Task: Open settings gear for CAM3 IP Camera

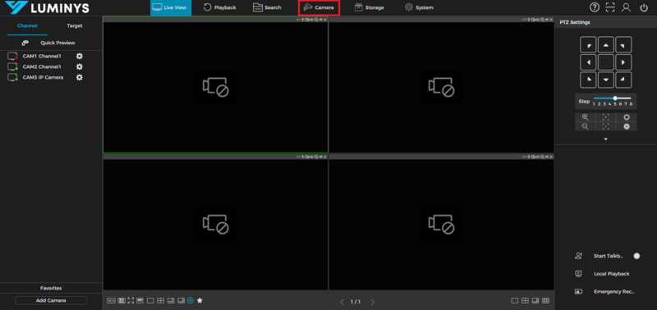Action: [x=79, y=77]
